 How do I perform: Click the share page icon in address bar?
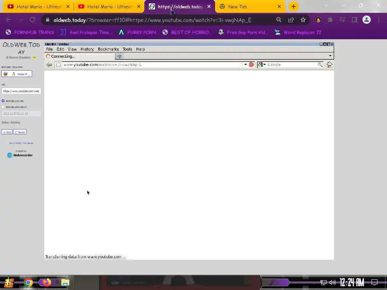tap(291, 20)
